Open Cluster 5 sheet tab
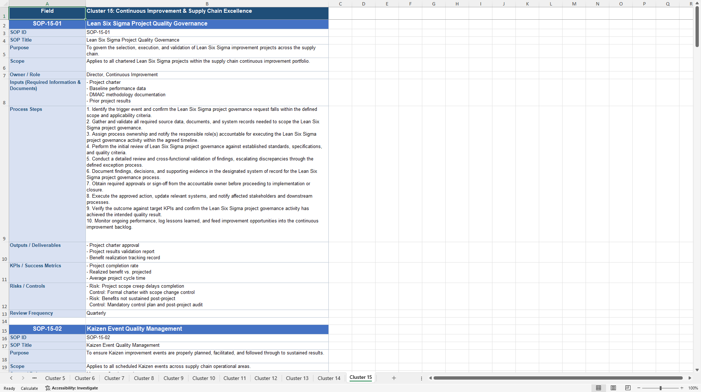The image size is (701, 392). [55, 378]
